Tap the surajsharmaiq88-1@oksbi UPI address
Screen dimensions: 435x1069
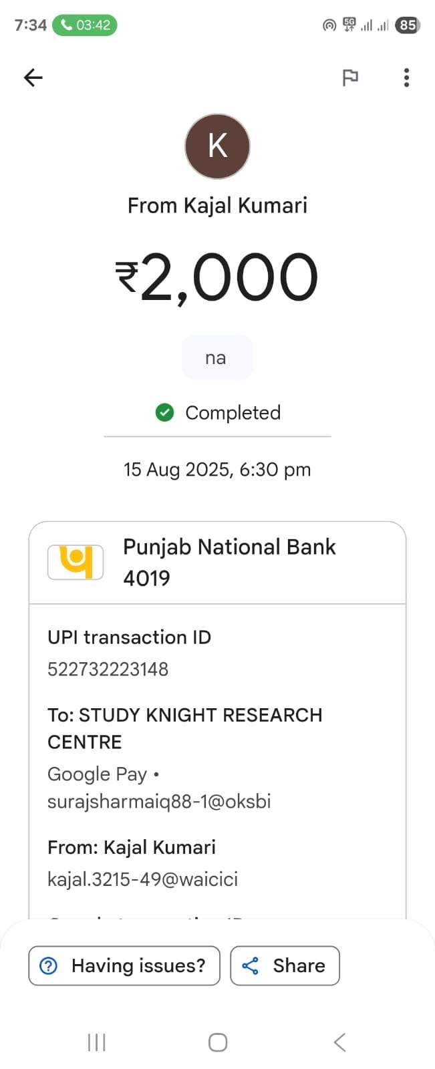[x=159, y=801]
